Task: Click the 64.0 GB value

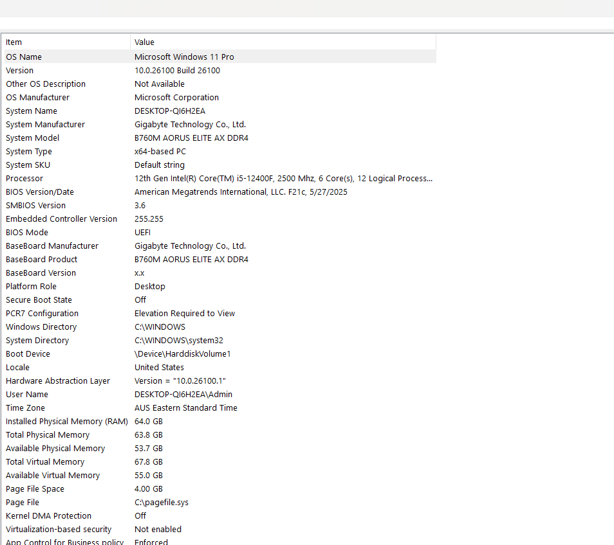Action: tap(149, 421)
